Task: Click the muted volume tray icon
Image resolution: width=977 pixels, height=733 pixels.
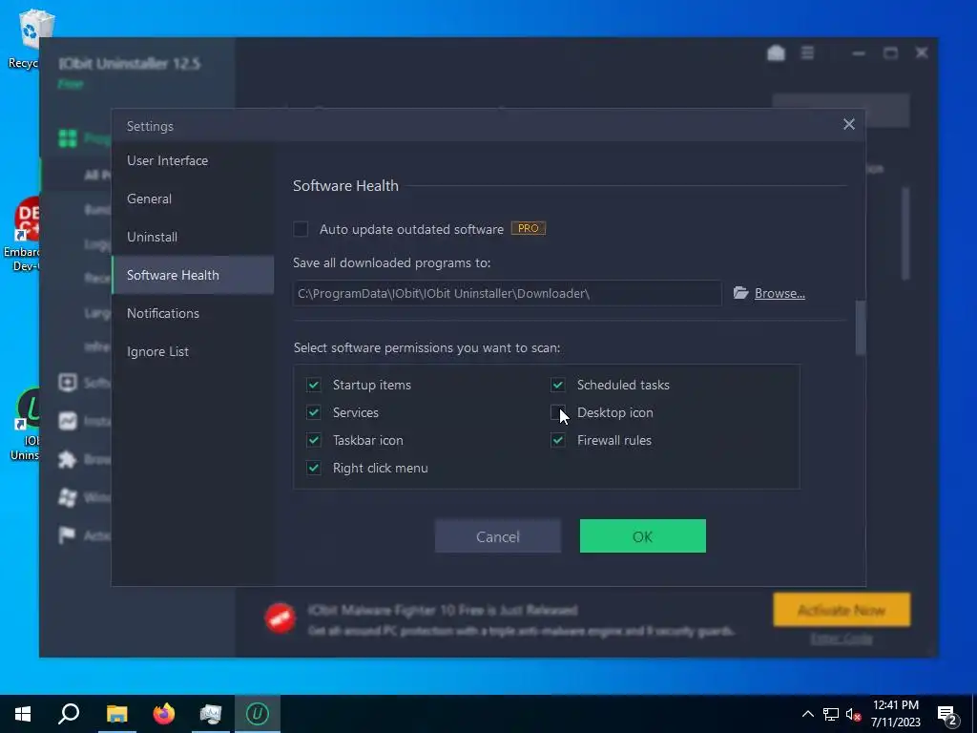Action: [853, 714]
